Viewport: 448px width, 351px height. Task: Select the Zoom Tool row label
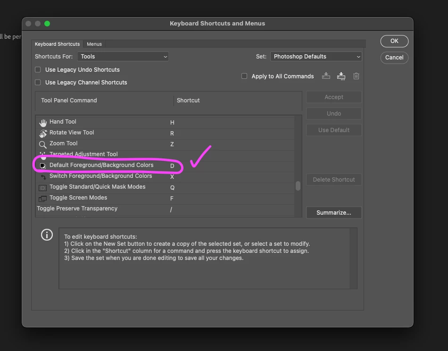click(x=64, y=143)
